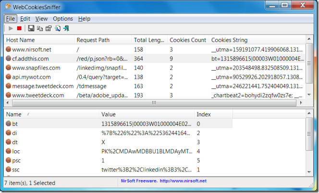This screenshot has height=193, width=319.
Task: Click the Total Length value 364
Action: pyautogui.click(x=138, y=59)
